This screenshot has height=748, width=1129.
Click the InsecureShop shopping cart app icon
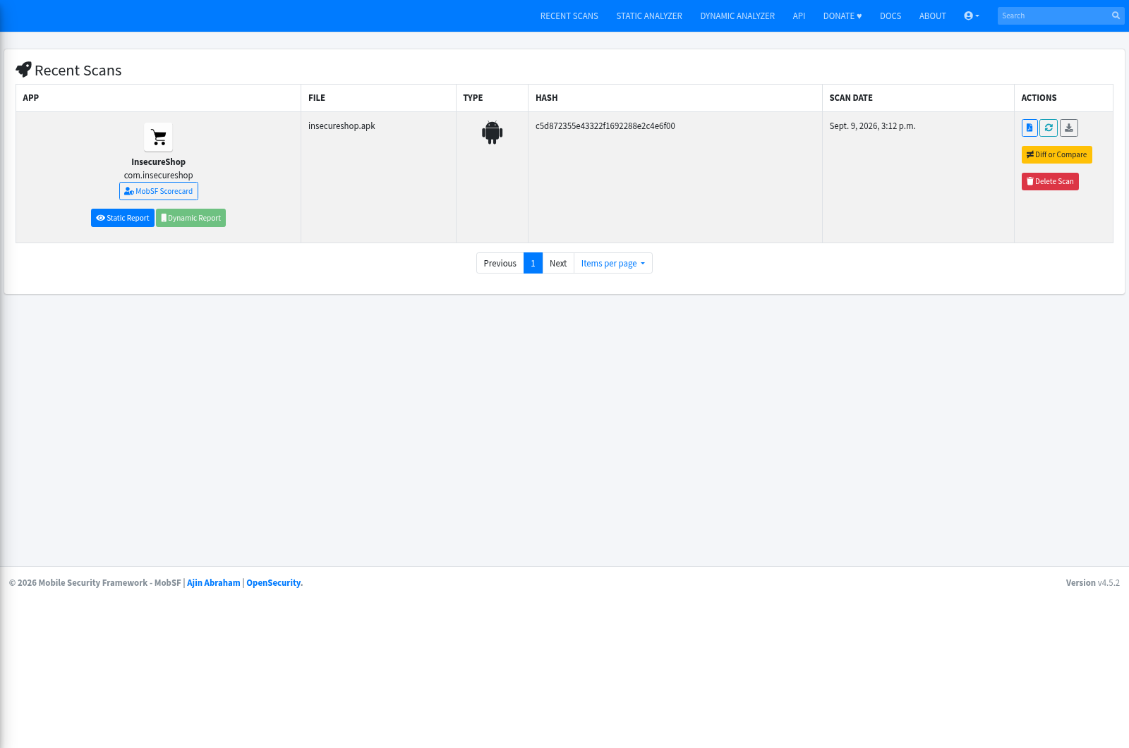[x=158, y=137]
